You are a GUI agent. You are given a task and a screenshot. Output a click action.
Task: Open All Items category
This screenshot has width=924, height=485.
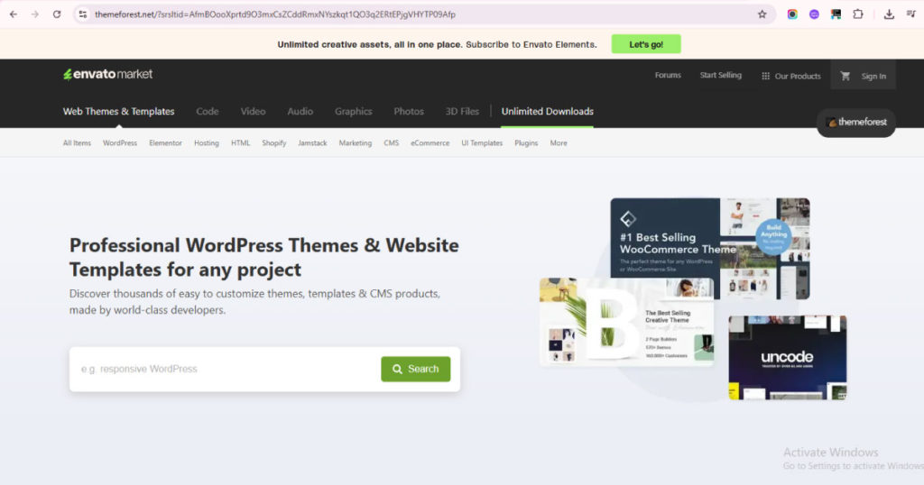click(78, 143)
